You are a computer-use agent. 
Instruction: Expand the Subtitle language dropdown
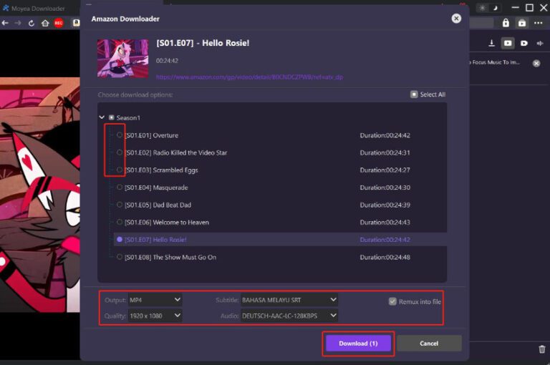point(289,300)
